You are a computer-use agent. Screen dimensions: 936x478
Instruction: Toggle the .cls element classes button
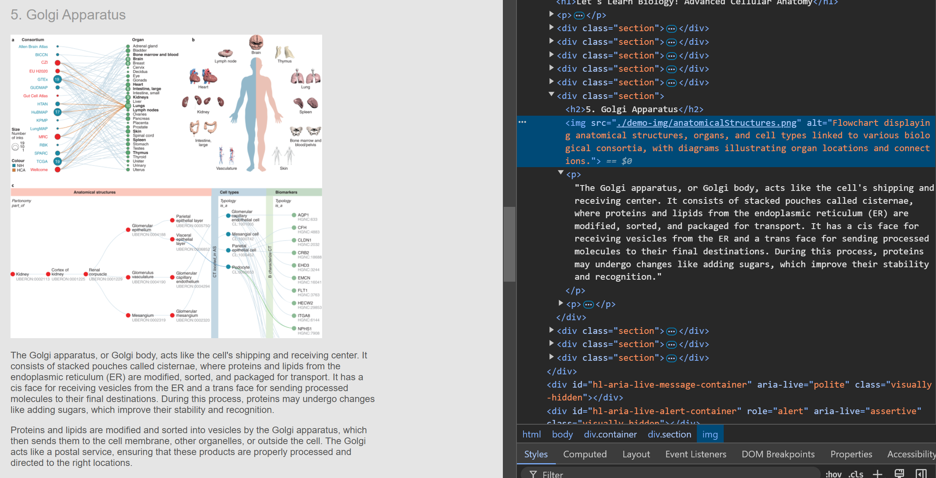pyautogui.click(x=855, y=474)
